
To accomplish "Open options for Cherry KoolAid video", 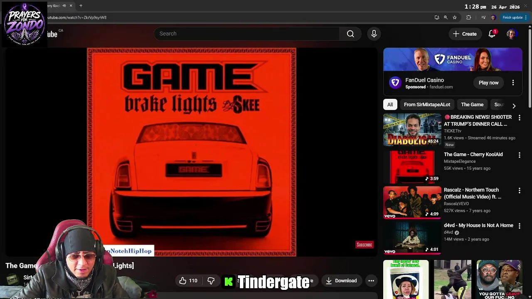I will coord(519,155).
